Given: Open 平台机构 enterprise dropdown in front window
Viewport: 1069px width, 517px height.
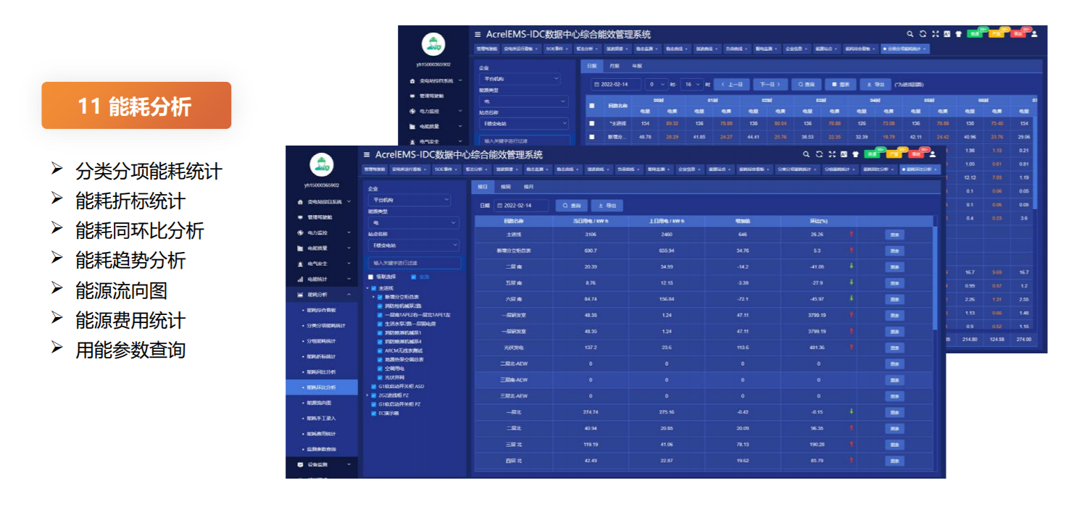Looking at the screenshot, I should pos(409,199).
